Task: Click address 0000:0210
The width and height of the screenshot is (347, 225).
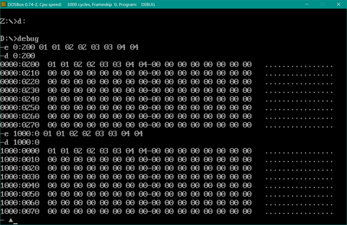Action: click(x=20, y=73)
